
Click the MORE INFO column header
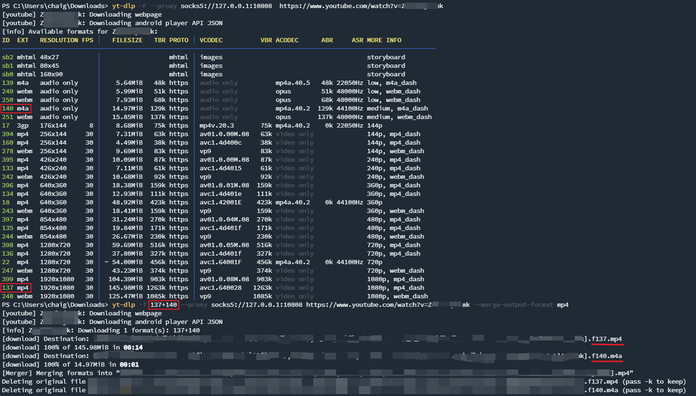(x=384, y=40)
